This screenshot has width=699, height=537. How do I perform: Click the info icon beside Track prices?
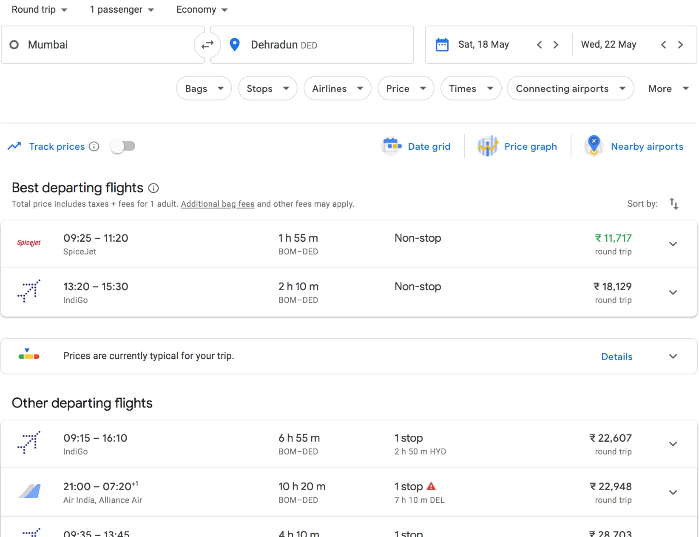[x=94, y=146]
